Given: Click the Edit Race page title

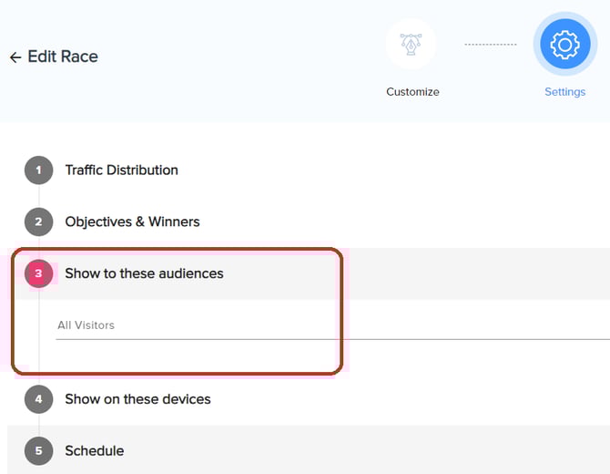Looking at the screenshot, I should 63,57.
